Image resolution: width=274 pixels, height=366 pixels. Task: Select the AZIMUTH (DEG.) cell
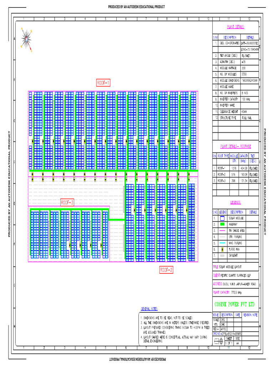pyautogui.click(x=229, y=62)
